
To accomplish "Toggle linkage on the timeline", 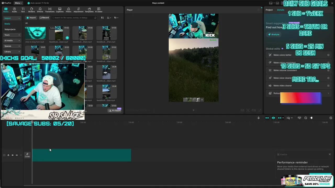I will click(x=280, y=118).
